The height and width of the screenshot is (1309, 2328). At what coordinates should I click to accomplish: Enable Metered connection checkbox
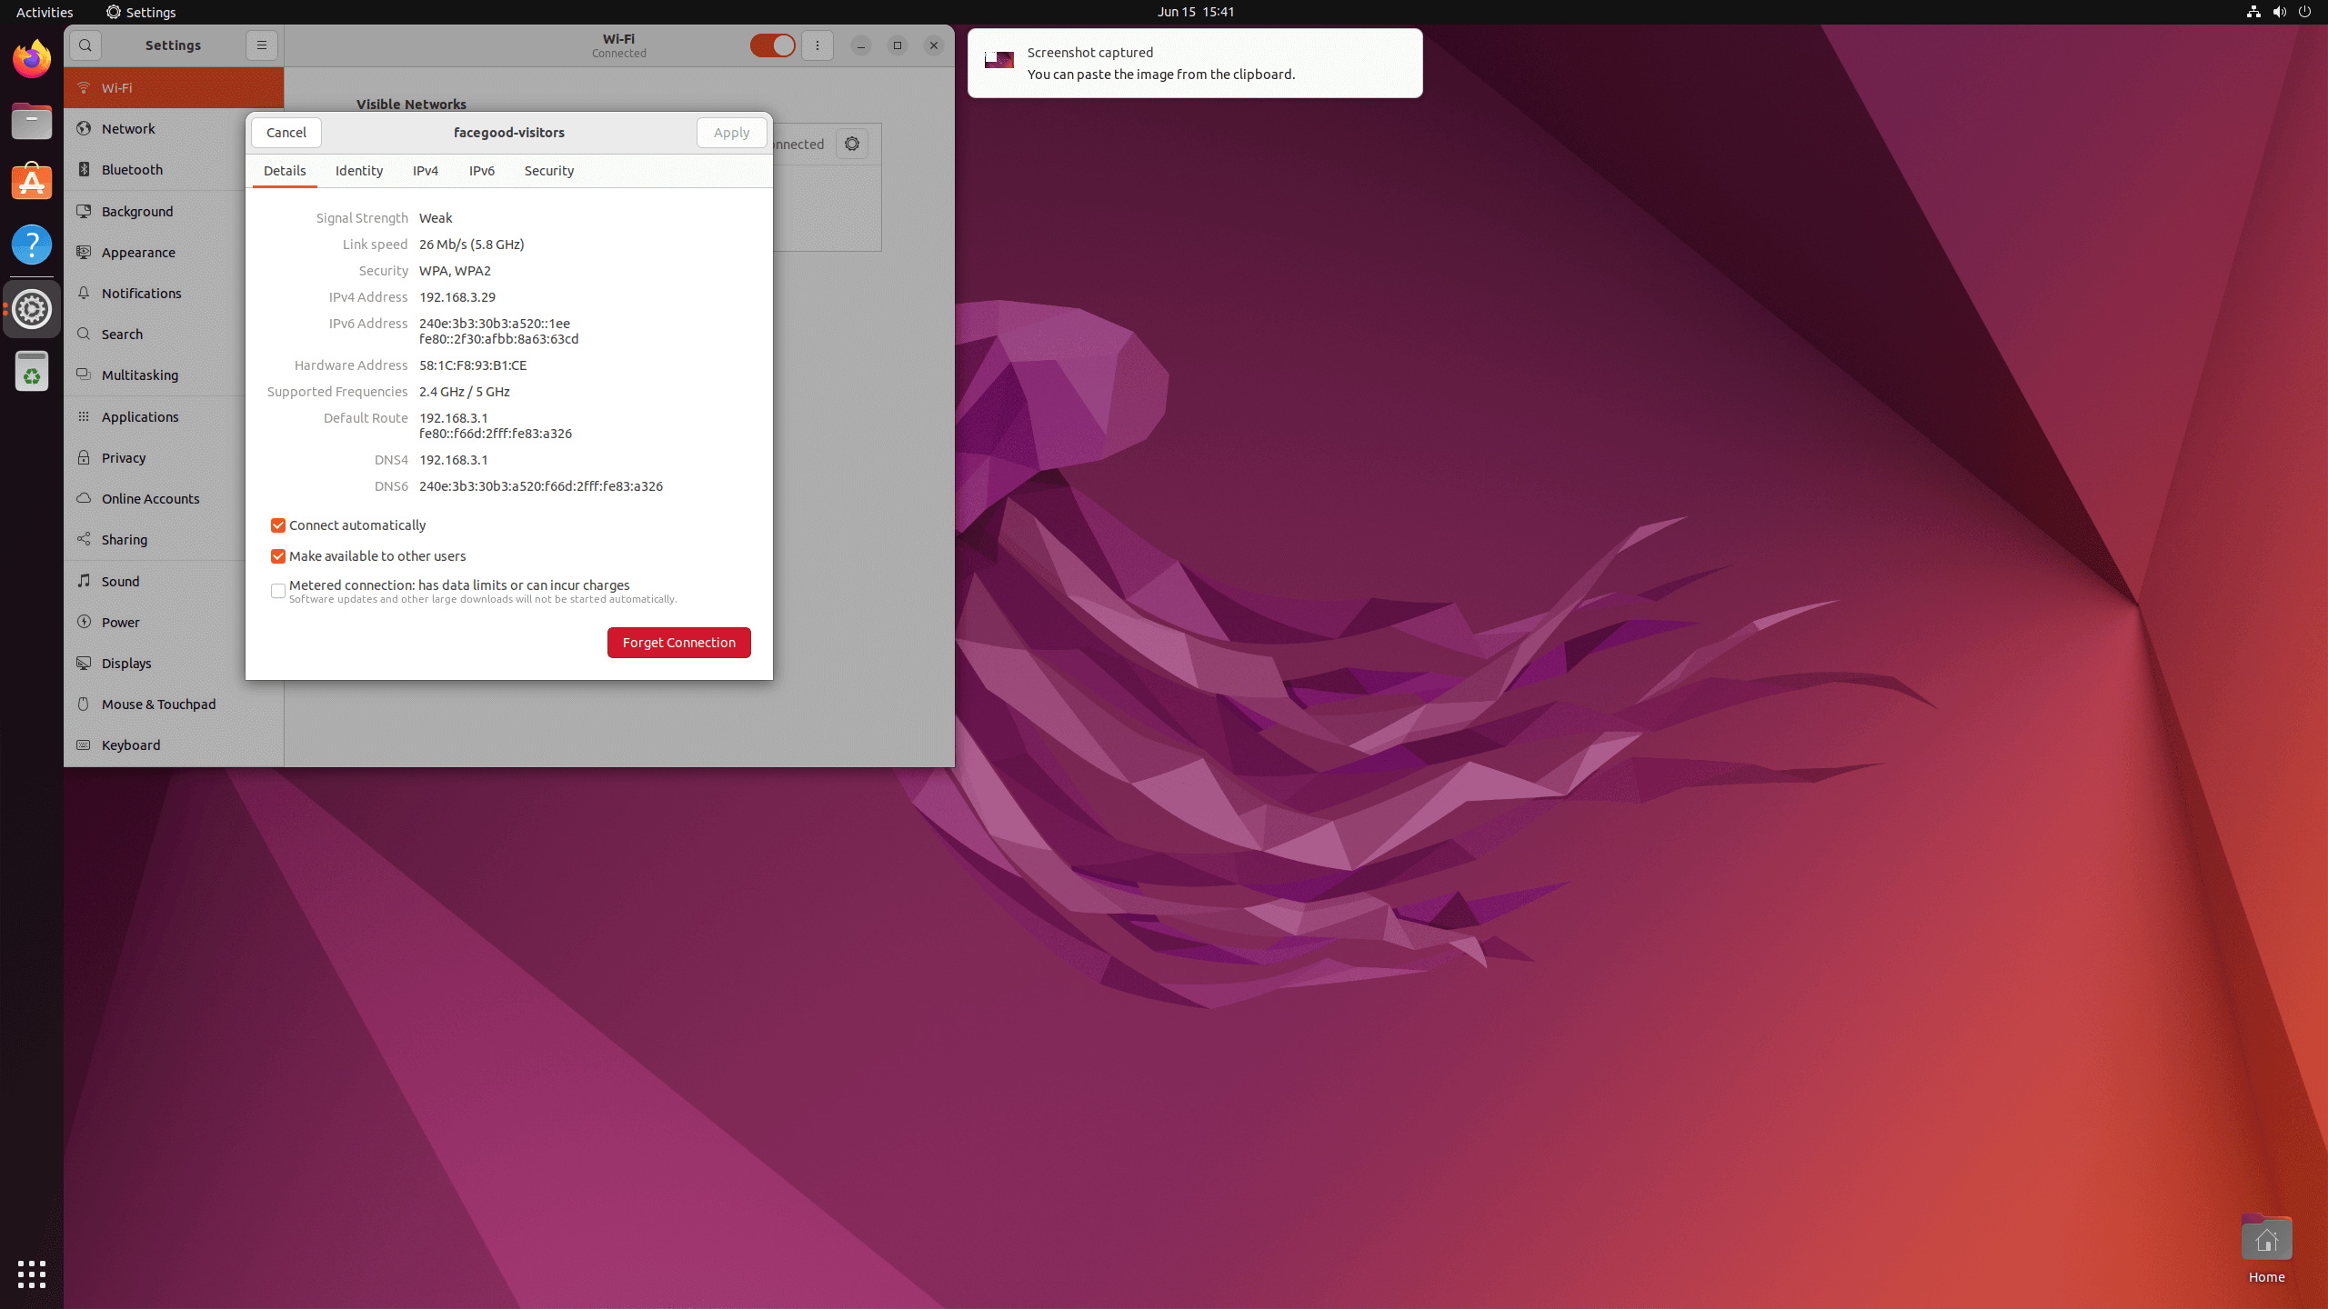(x=278, y=591)
